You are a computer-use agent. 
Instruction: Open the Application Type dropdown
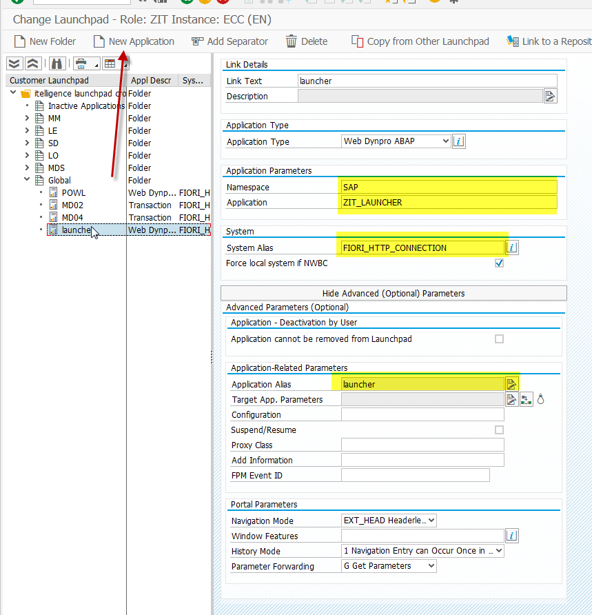[396, 141]
